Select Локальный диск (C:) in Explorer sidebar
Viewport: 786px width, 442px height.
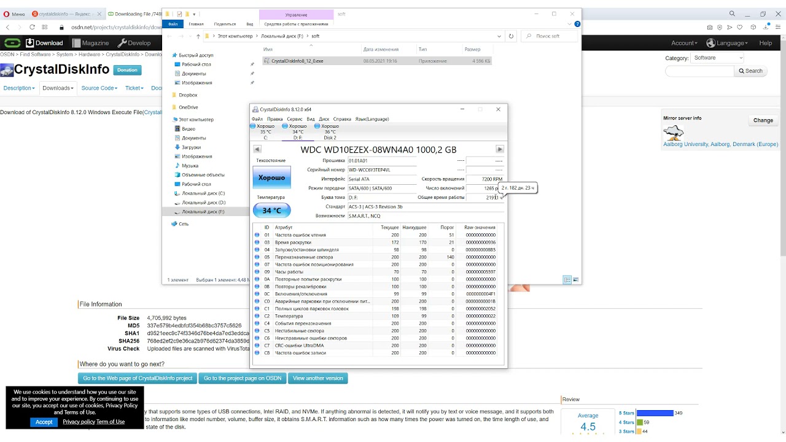(x=203, y=193)
